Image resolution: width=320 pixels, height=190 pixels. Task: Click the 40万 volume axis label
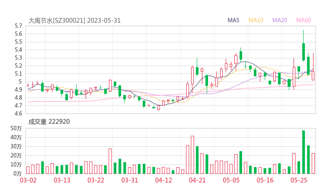click(x=16, y=138)
